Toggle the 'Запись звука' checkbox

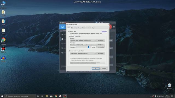coord(69,32)
